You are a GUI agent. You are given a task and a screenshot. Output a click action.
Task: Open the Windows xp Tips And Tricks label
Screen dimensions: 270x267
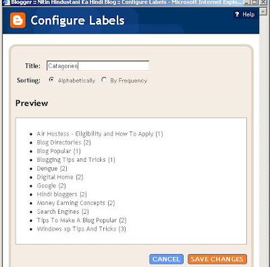pyautogui.click(x=76, y=229)
